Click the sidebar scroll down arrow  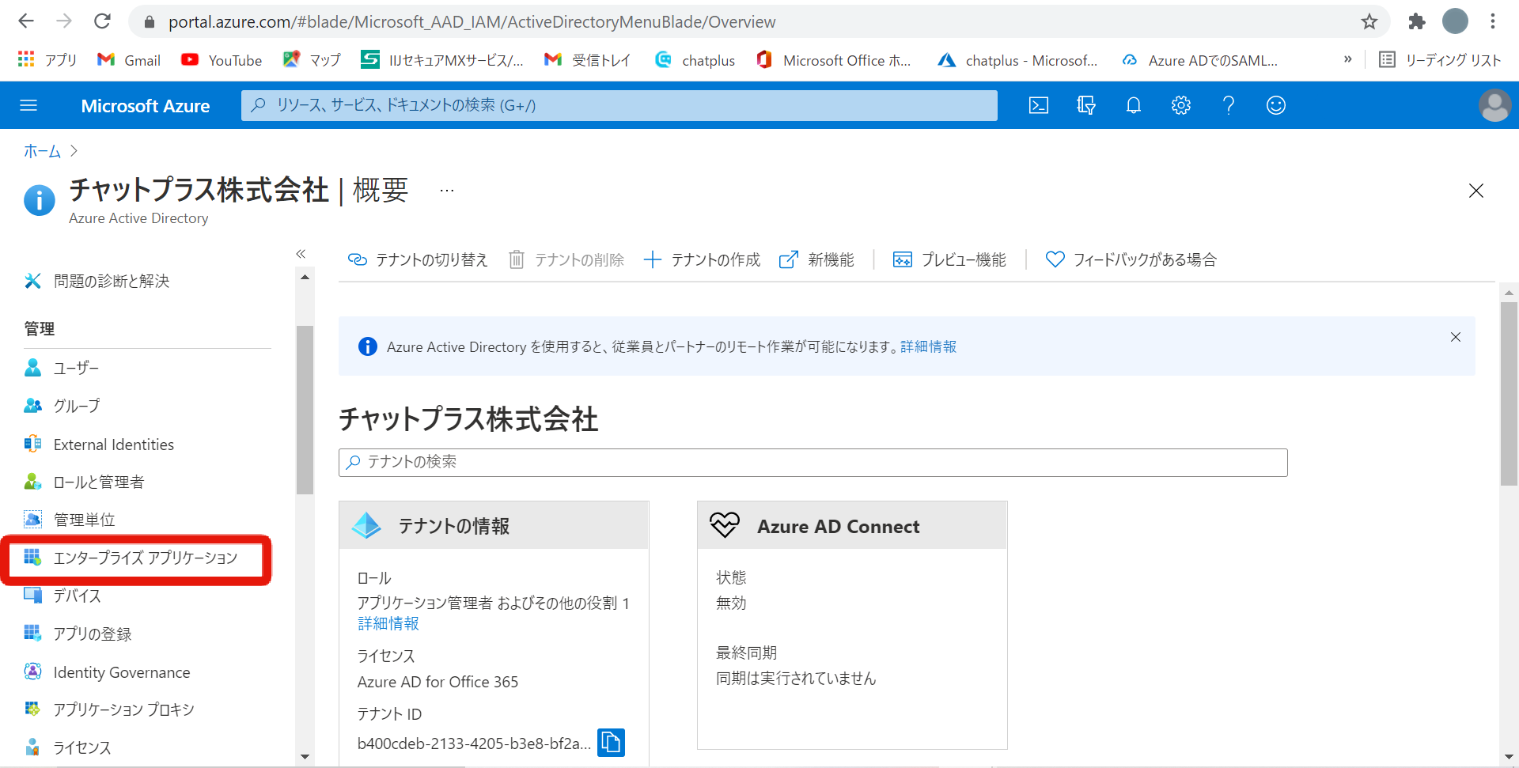pos(305,757)
